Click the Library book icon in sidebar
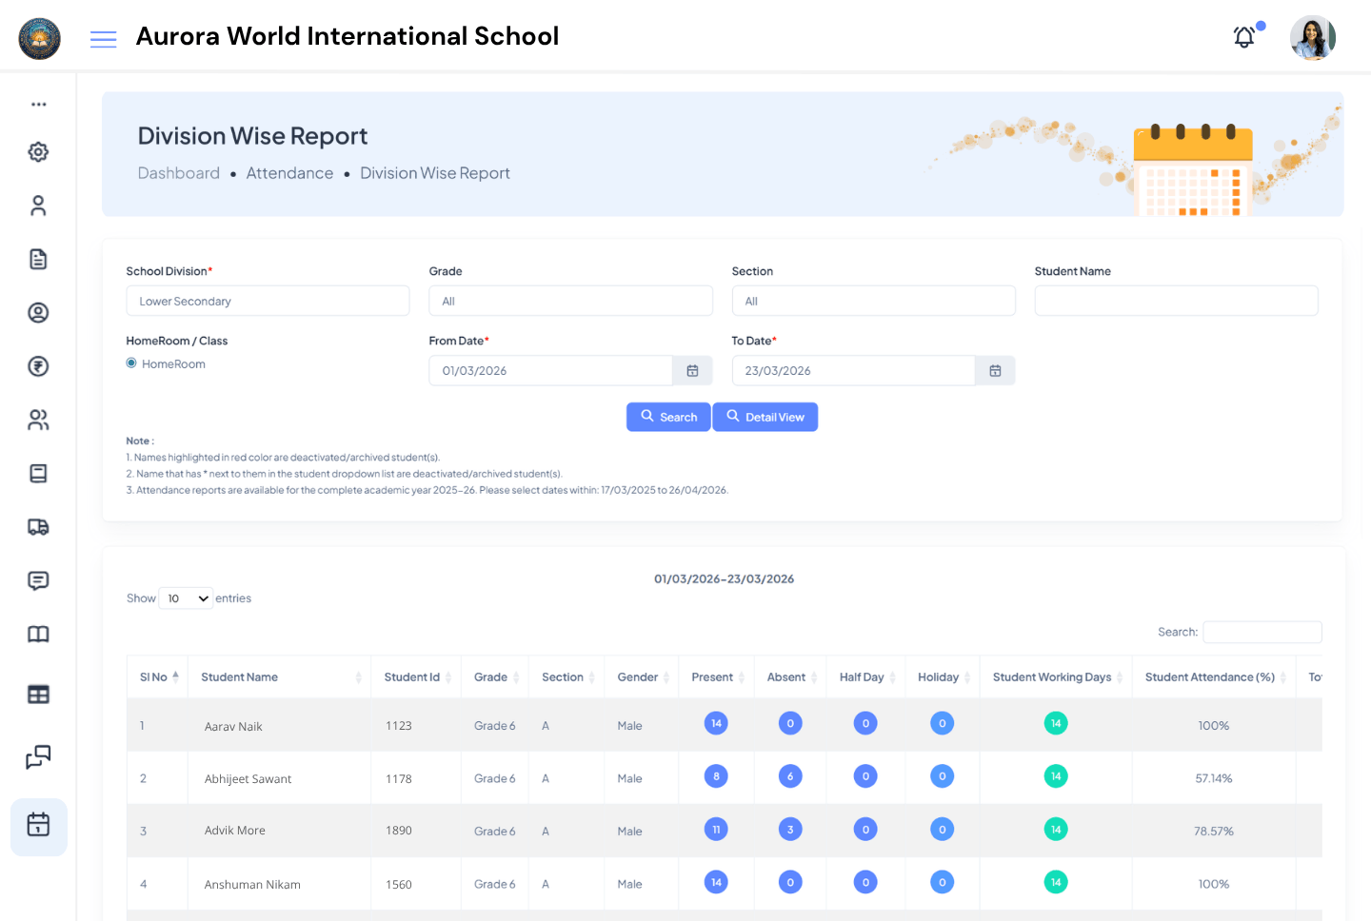This screenshot has width=1371, height=921. [38, 634]
